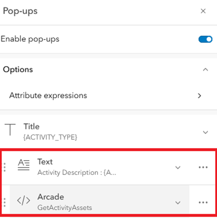The height and width of the screenshot is (218, 217).
Task: Click the Arcade code brackets icon
Action: (24, 200)
